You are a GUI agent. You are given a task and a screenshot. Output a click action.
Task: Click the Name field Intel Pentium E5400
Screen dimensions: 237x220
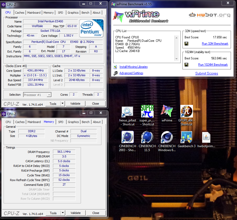(50, 21)
